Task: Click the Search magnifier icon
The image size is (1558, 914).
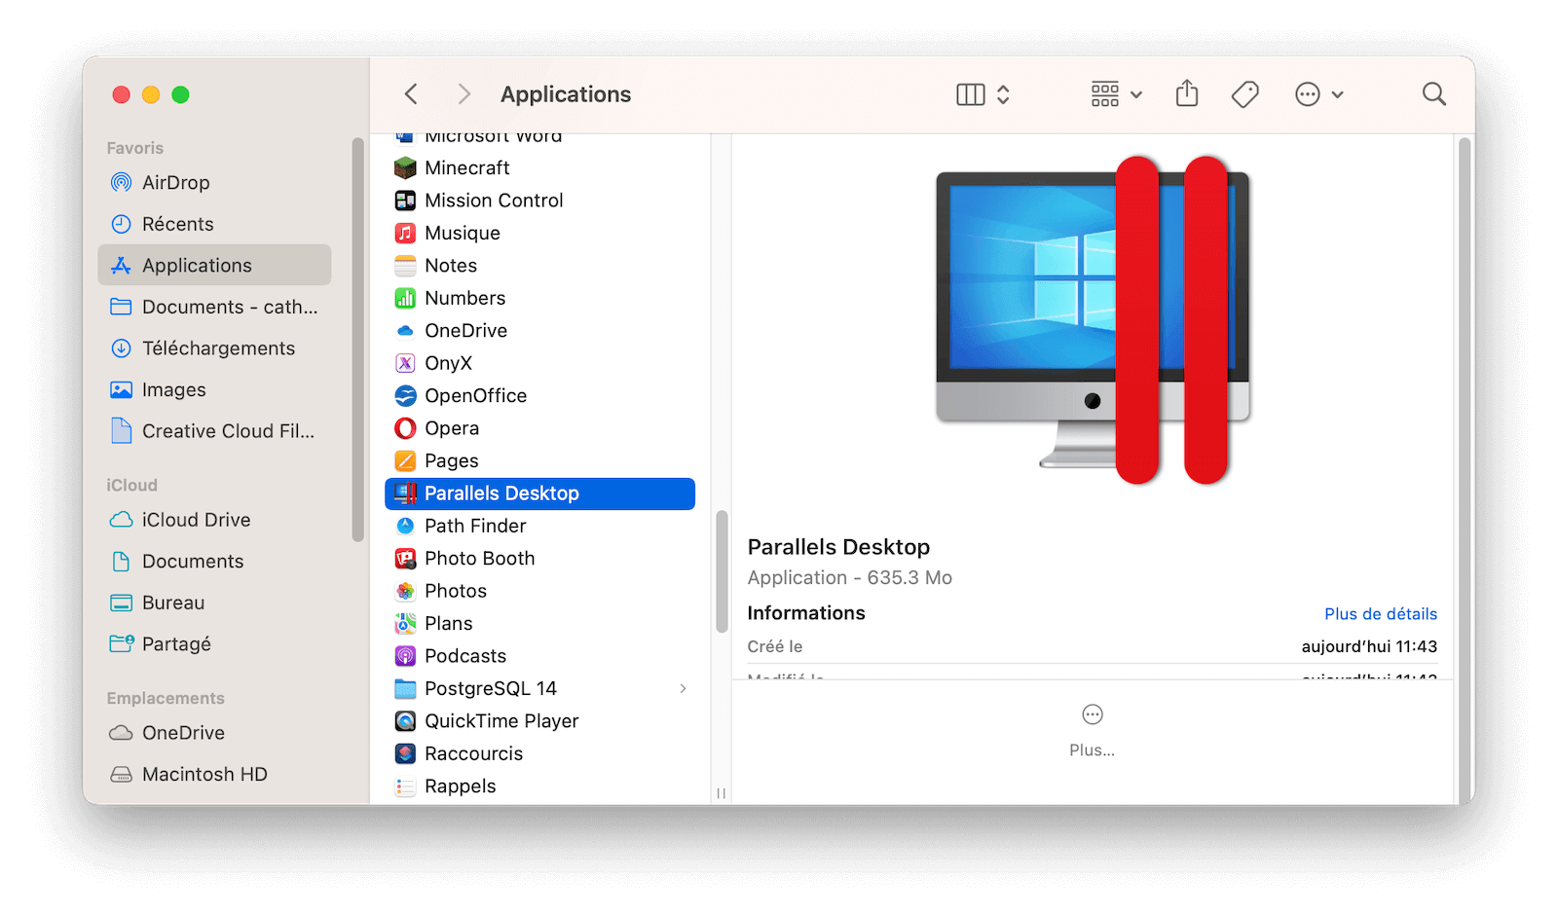Action: [x=1433, y=94]
